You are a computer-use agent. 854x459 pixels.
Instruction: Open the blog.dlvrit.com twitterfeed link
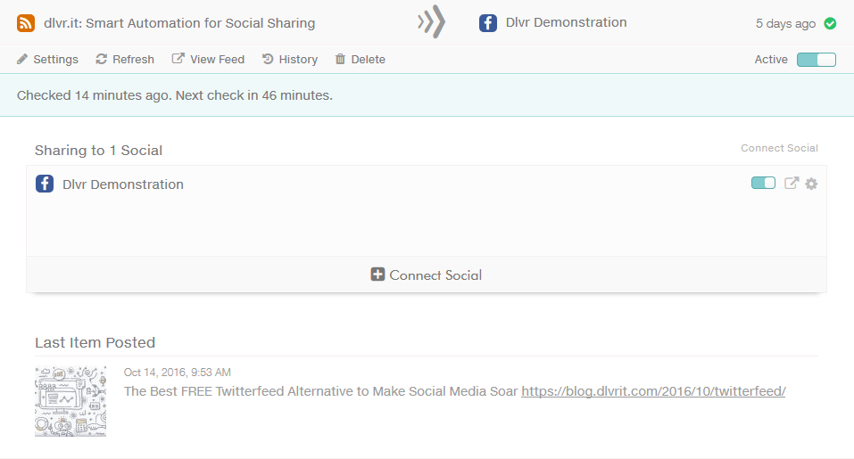(x=653, y=391)
